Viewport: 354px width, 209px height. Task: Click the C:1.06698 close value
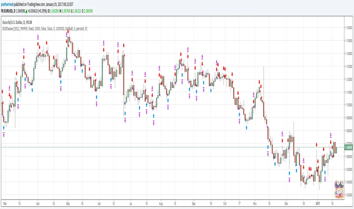tap(87, 11)
